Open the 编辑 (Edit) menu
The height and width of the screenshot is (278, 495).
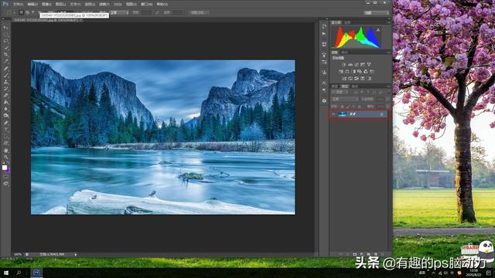[32, 4]
